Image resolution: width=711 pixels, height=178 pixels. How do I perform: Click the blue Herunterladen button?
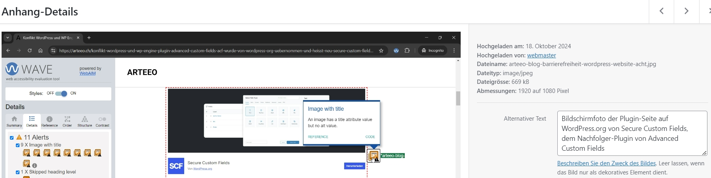355,166
